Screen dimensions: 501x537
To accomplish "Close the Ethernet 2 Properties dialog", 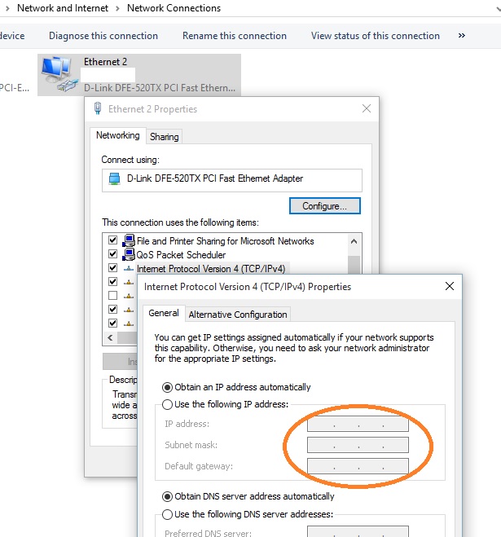I will [367, 108].
